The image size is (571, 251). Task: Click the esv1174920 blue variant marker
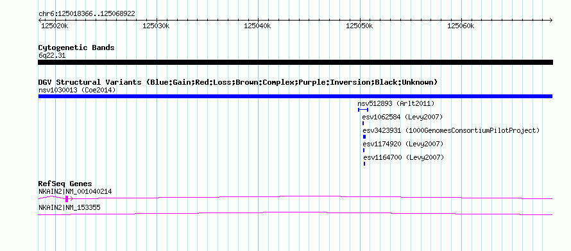click(x=364, y=150)
